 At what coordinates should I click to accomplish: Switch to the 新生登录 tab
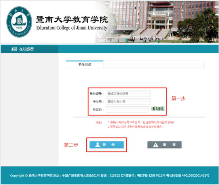[x=85, y=64]
